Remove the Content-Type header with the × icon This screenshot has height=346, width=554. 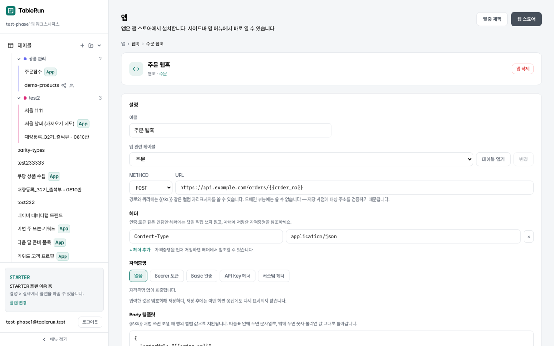[529, 236]
